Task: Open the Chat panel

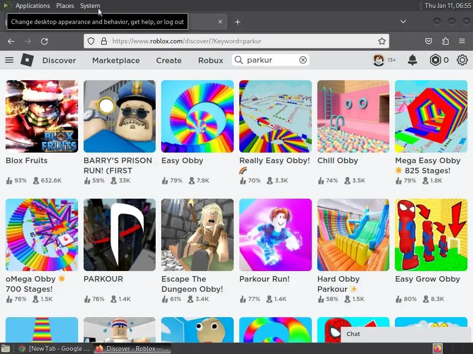Action: tap(406, 334)
